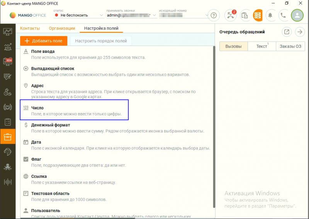
Task: Click the sidebar icon with NEW badge
Action: (x=7, y=61)
